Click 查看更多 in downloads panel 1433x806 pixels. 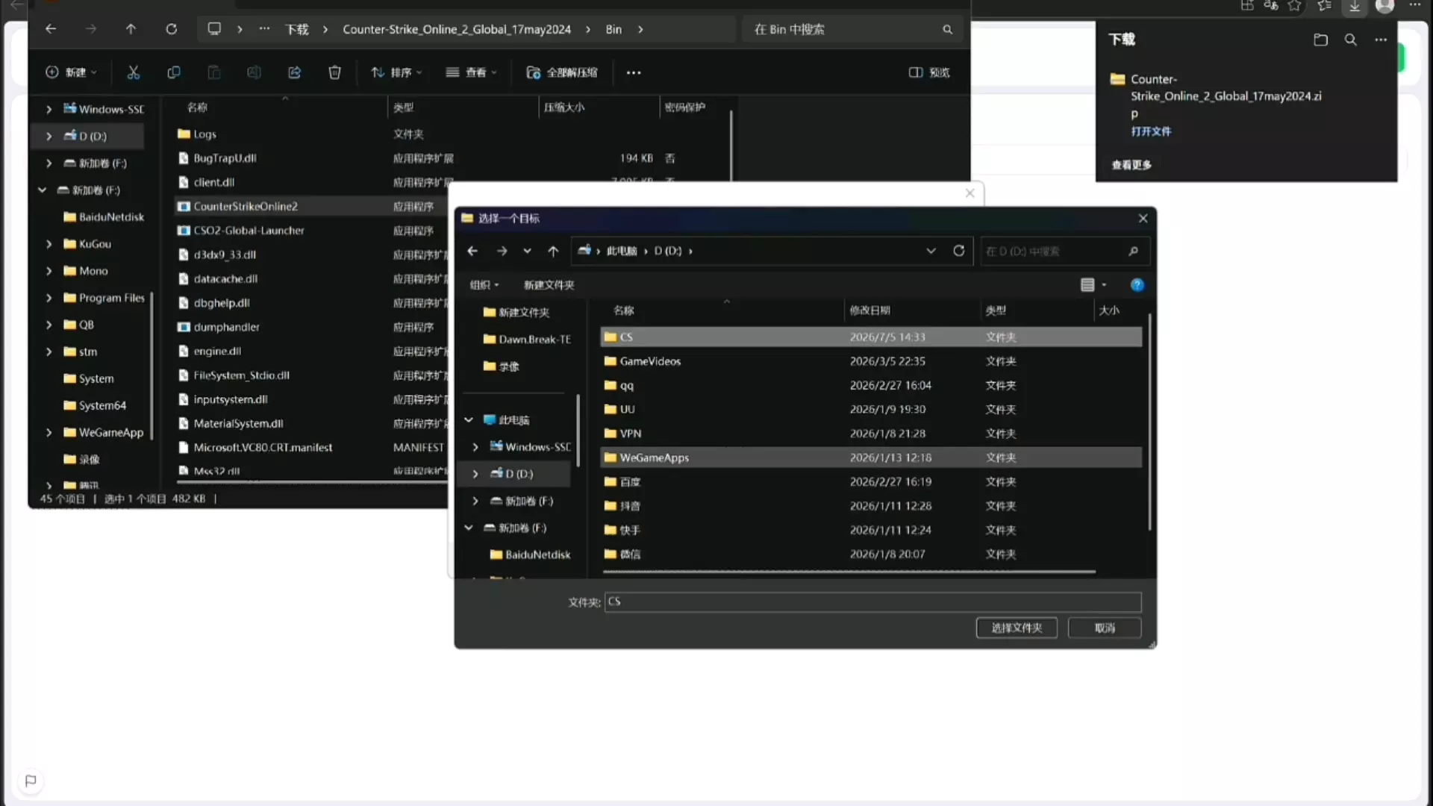click(1131, 165)
